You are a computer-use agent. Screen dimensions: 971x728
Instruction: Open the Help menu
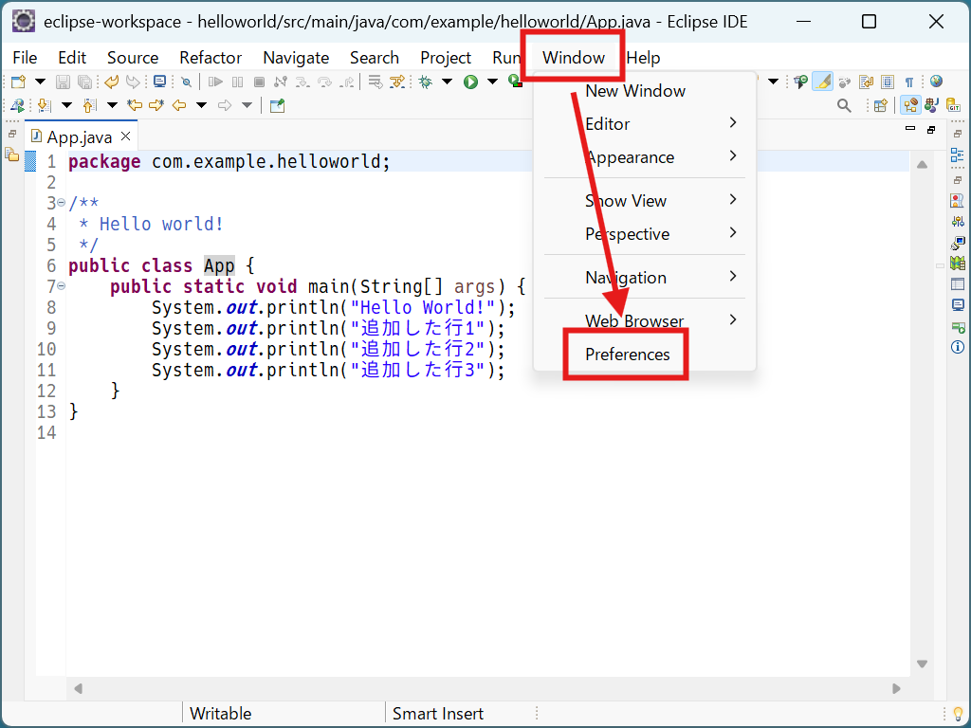tap(643, 57)
